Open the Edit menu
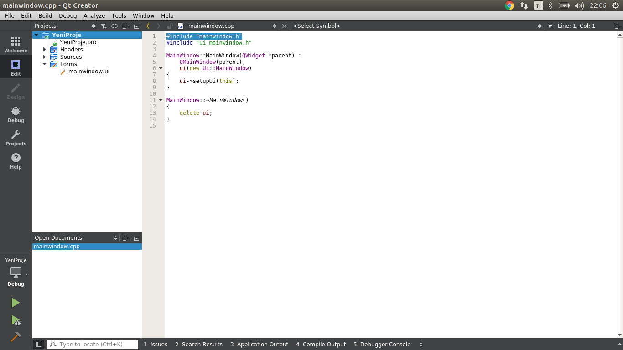The height and width of the screenshot is (350, 623). click(x=26, y=15)
